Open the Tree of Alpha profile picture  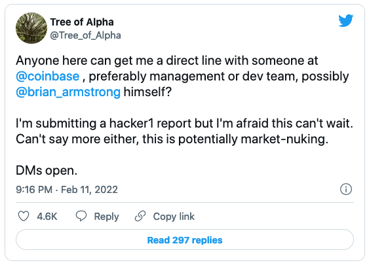pyautogui.click(x=31, y=28)
